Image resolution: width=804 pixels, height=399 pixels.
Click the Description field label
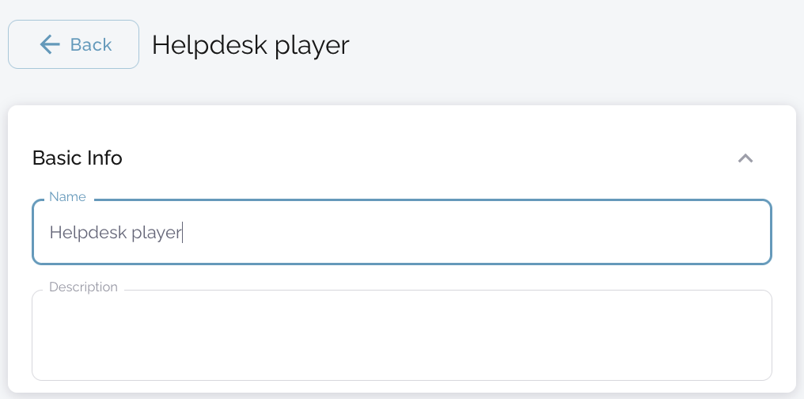[x=83, y=287]
